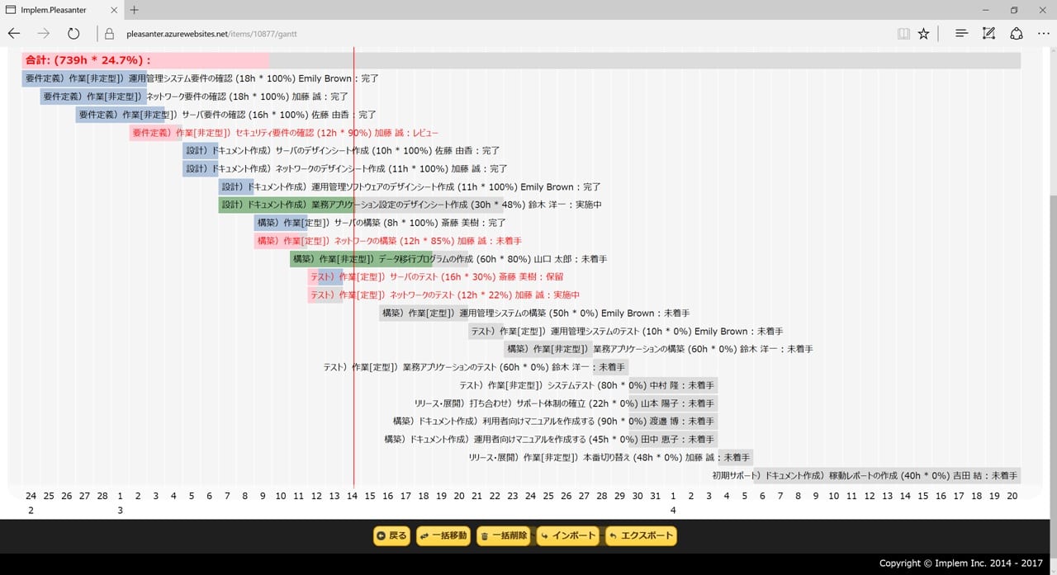
Task: Click the 一括移動 bulk move button
Action: coord(444,536)
